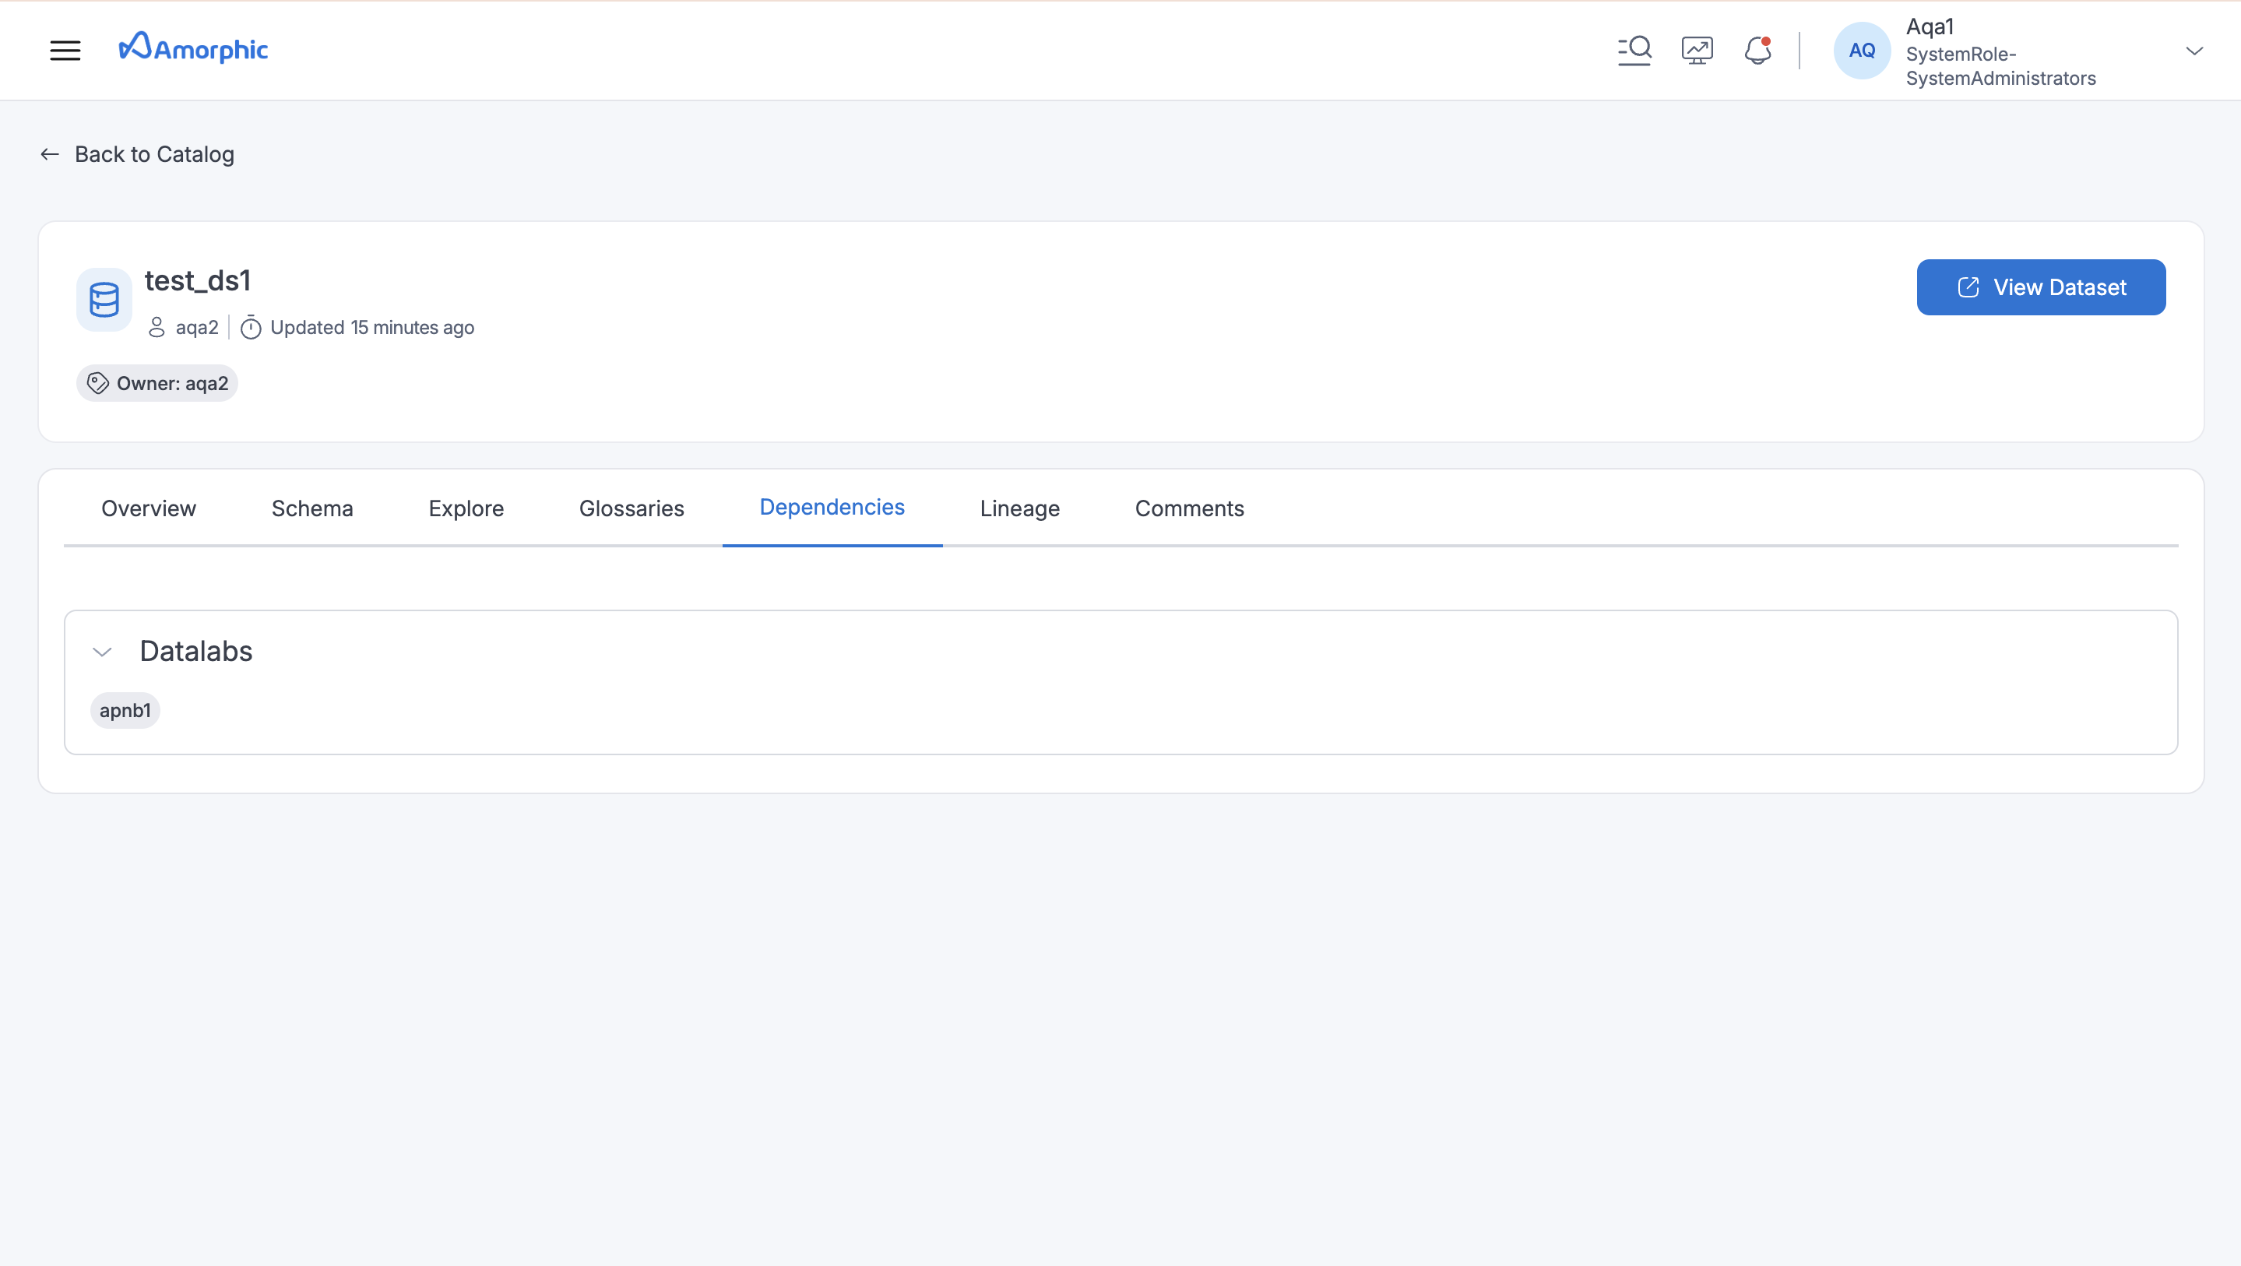Switch to the Schema tab
Image resolution: width=2241 pixels, height=1266 pixels.
[x=311, y=508]
